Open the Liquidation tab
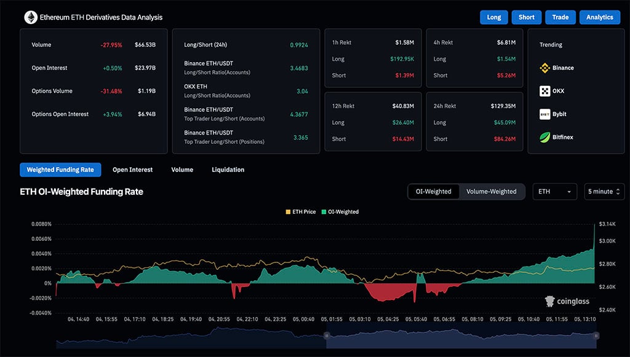Screen dimensions: 630x357 [x=228, y=170]
